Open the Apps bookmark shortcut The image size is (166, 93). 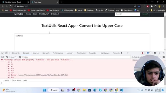click(x=5, y=10)
